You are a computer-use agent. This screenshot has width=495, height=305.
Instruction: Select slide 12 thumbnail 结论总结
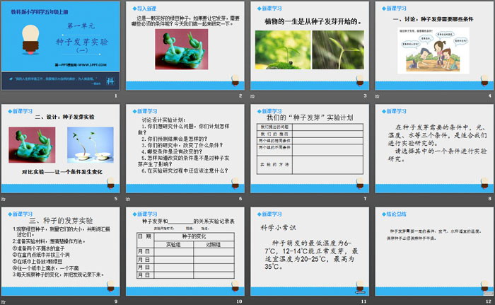click(434, 251)
